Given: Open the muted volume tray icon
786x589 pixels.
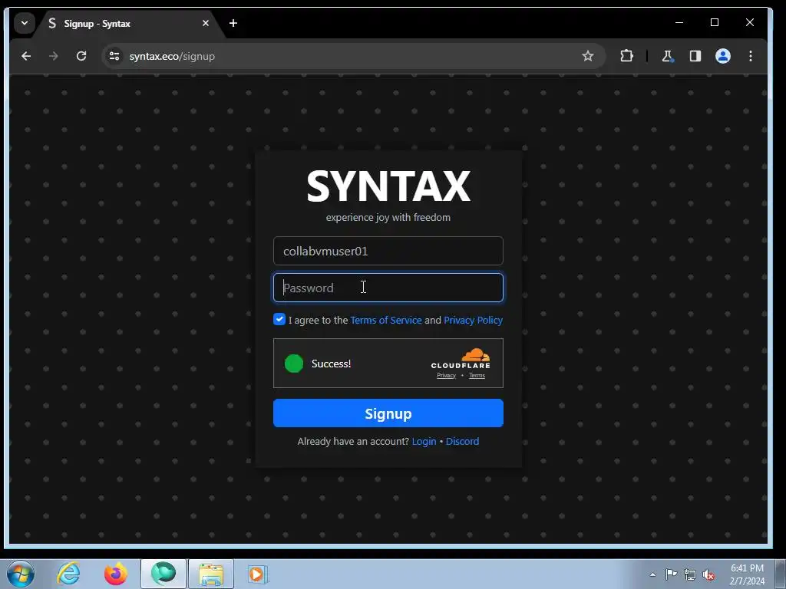Looking at the screenshot, I should [x=708, y=574].
